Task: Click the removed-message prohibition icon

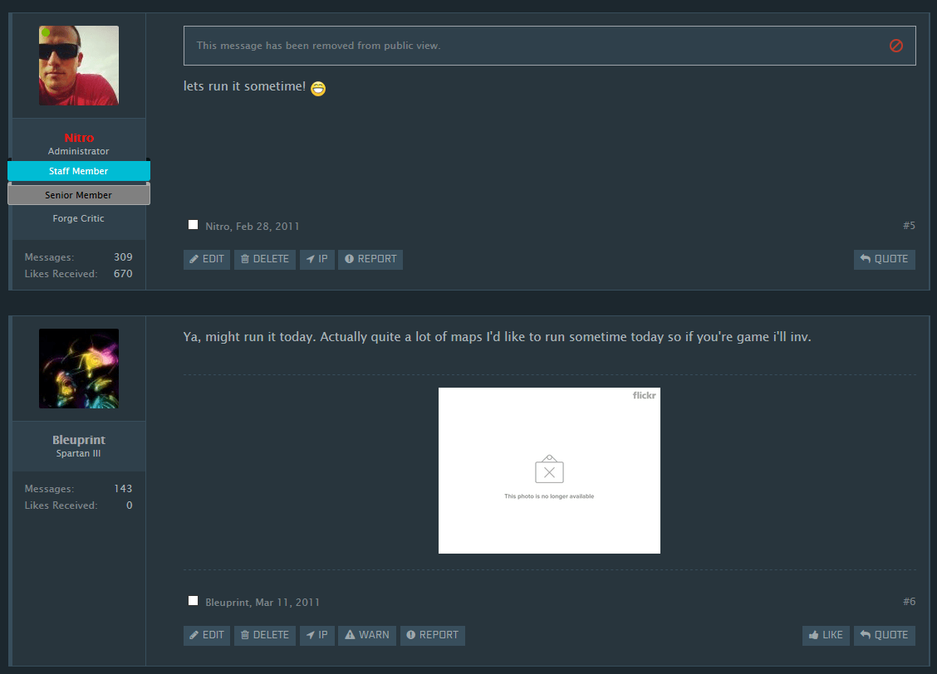Action: click(895, 46)
